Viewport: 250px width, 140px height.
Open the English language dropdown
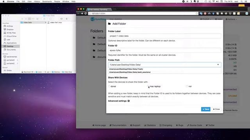coord(206,19)
